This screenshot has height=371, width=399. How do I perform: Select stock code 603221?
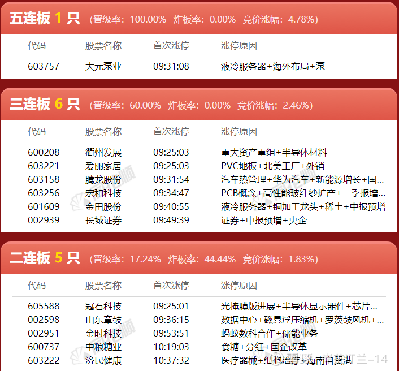pos(44,166)
